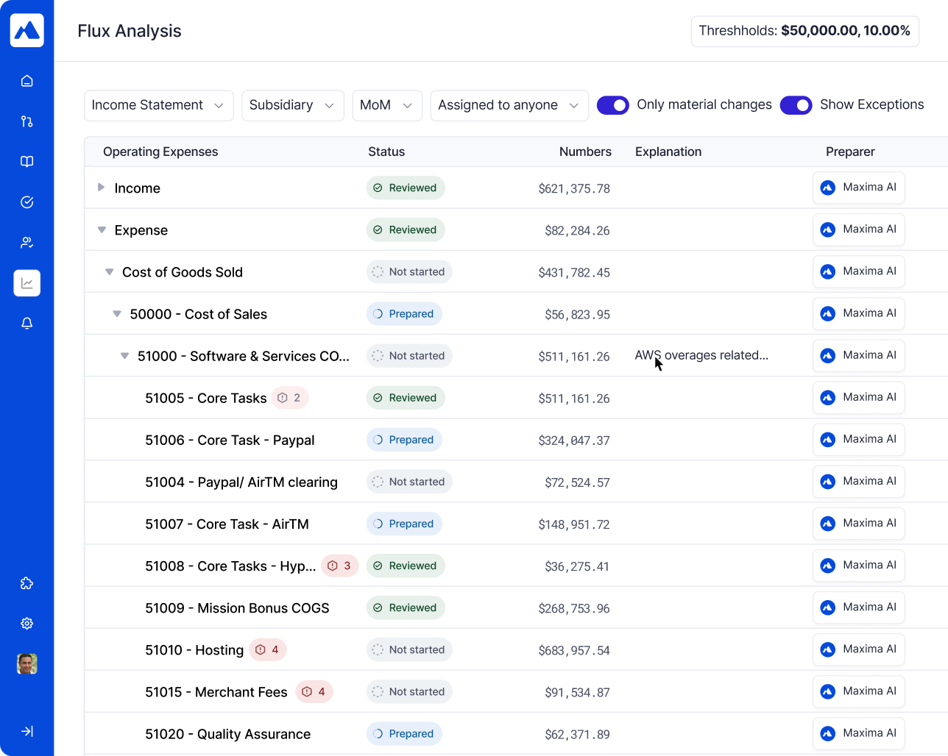
Task: Expand the Income row
Action: pos(102,188)
